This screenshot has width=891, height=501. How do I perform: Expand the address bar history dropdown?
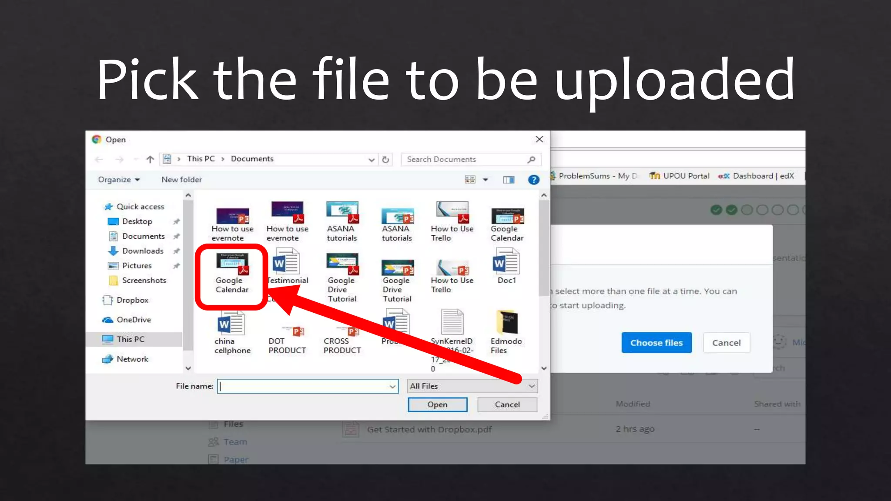tap(371, 160)
